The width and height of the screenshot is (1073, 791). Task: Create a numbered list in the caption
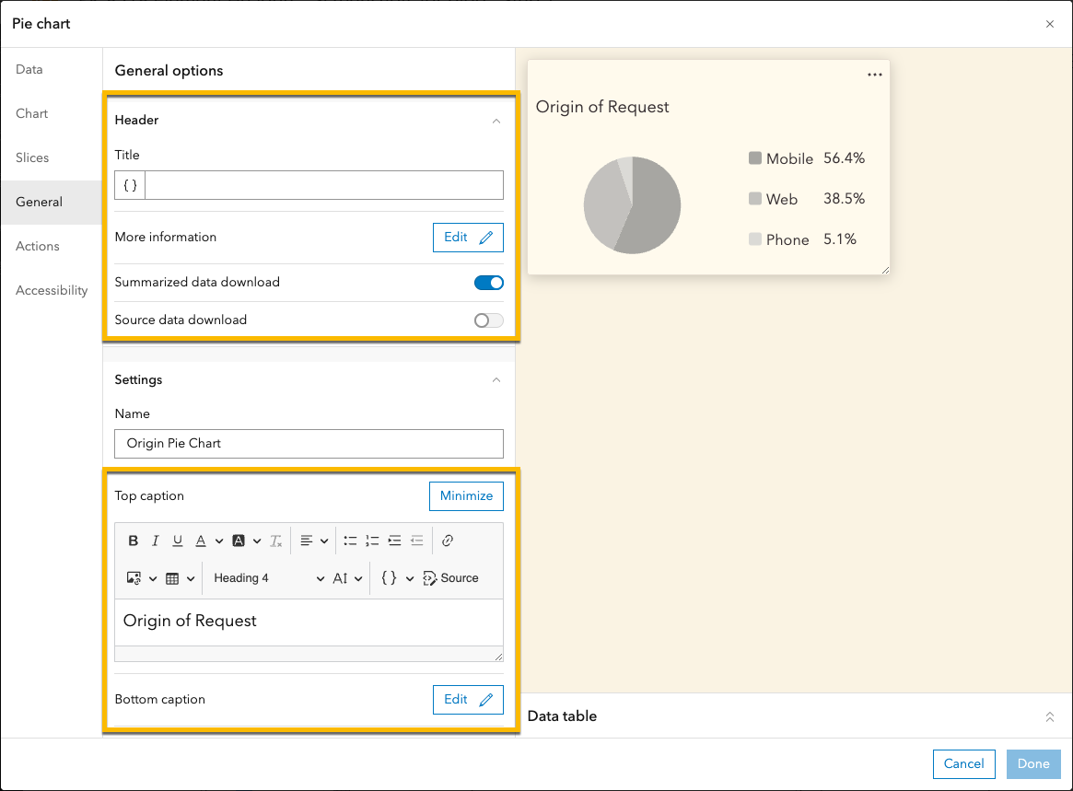coord(372,541)
